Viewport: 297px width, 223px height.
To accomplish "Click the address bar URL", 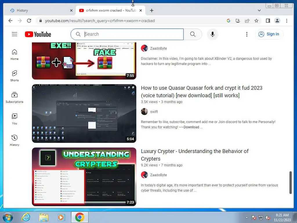I will coord(100,21).
